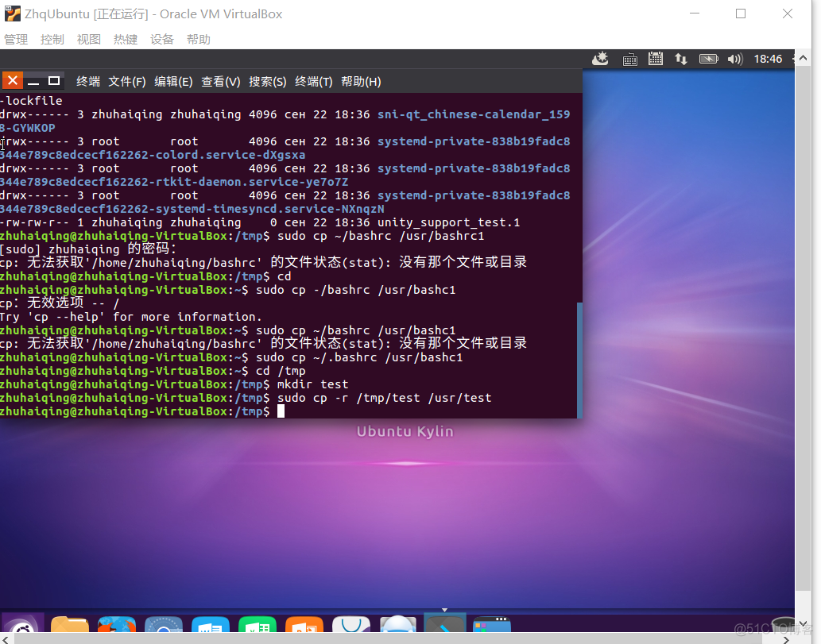Click 'sudo cp ~/.bashrc /usr/bashc1' command
This screenshot has width=821, height=644.
pos(359,357)
